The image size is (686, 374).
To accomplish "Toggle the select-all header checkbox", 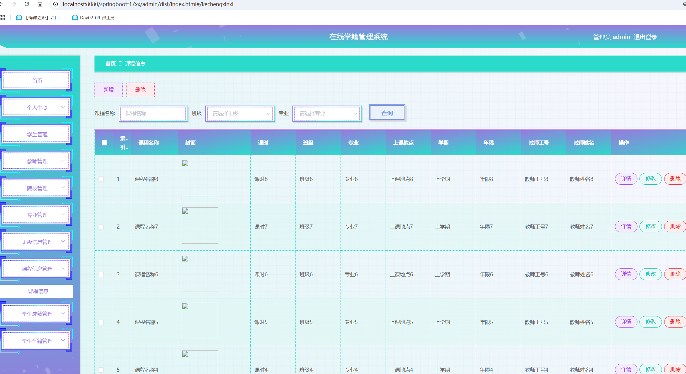I will click(x=105, y=143).
